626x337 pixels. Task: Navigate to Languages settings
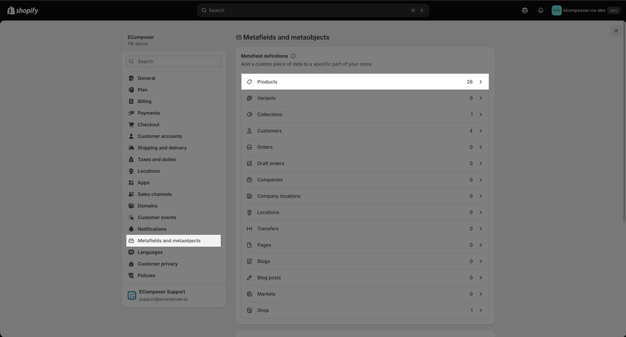pos(173,253)
